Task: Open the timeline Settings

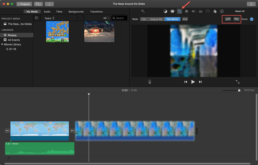Action: point(249,90)
